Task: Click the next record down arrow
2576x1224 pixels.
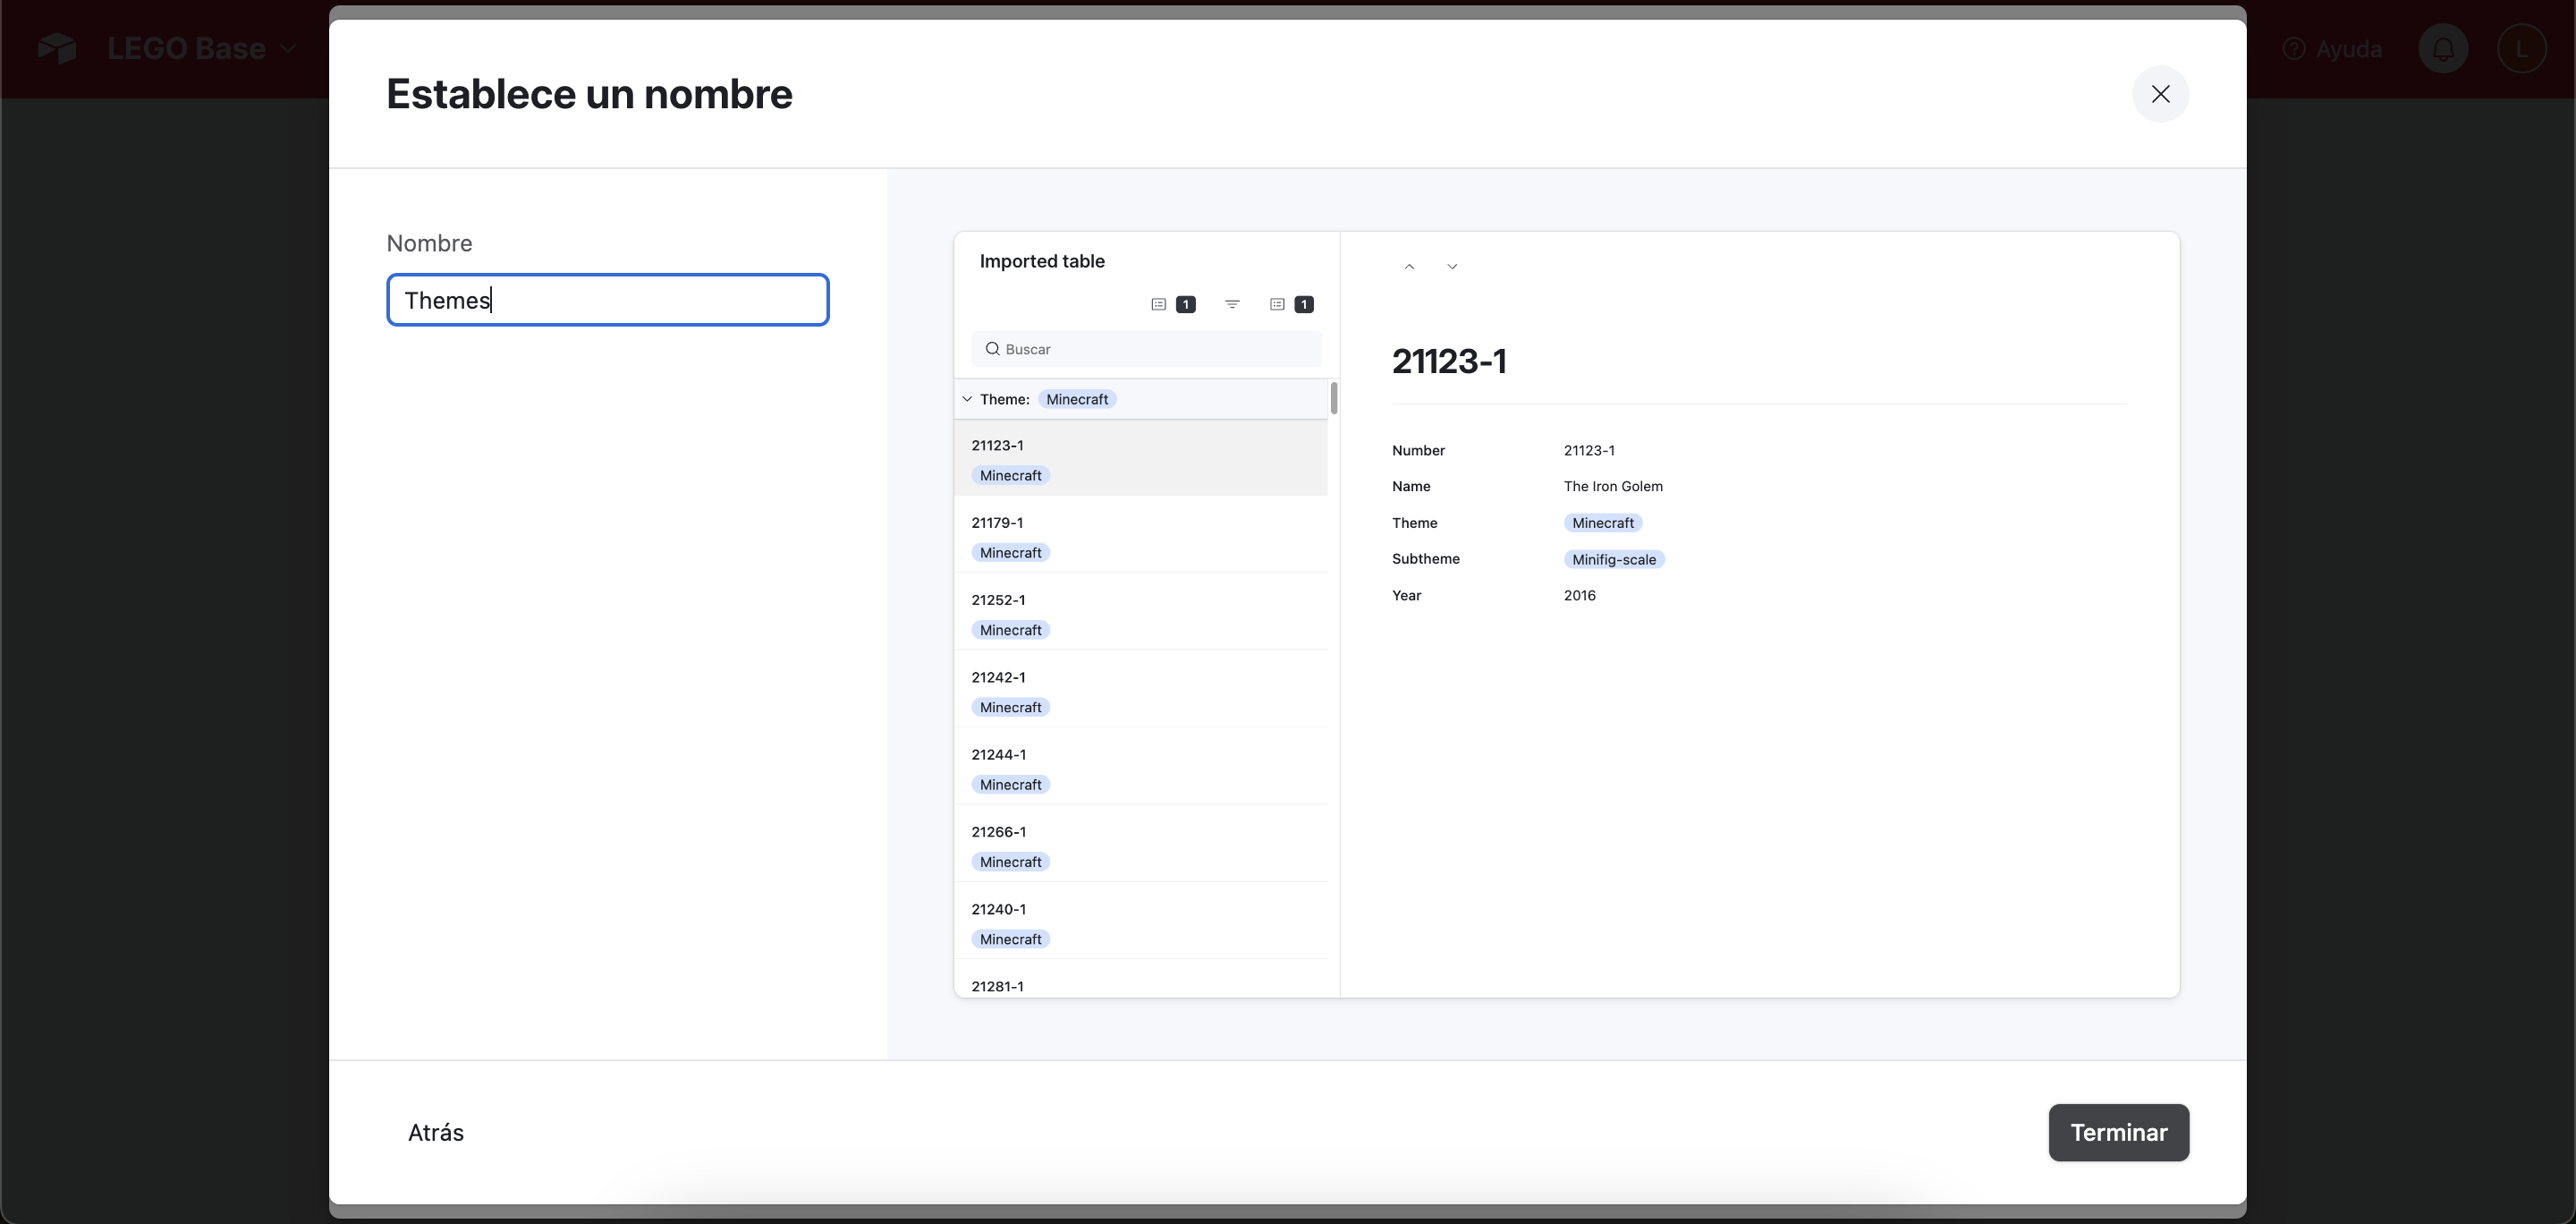Action: pyautogui.click(x=1452, y=267)
